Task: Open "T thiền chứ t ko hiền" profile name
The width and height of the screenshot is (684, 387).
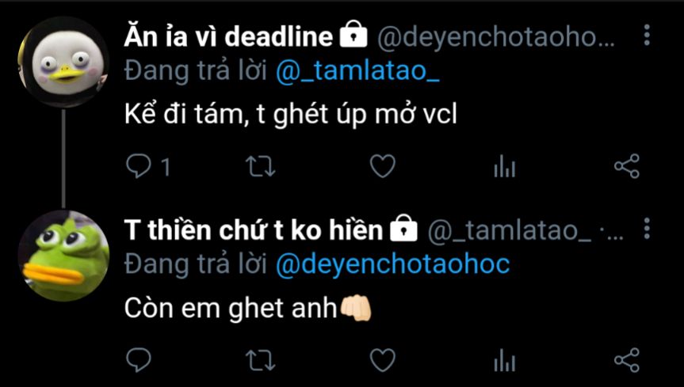Action: [x=254, y=230]
